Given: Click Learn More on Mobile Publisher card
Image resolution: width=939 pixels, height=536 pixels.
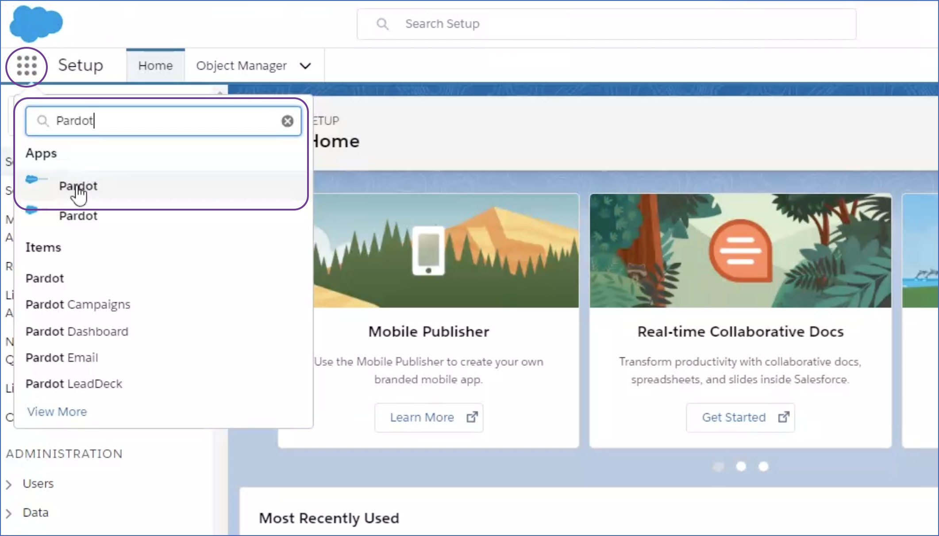Looking at the screenshot, I should pos(428,417).
